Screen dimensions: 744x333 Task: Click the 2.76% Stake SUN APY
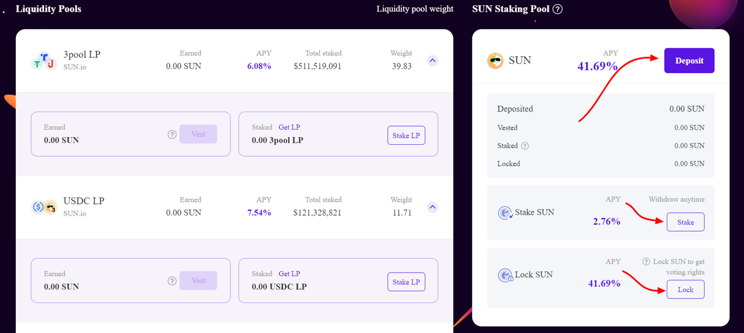(x=606, y=221)
